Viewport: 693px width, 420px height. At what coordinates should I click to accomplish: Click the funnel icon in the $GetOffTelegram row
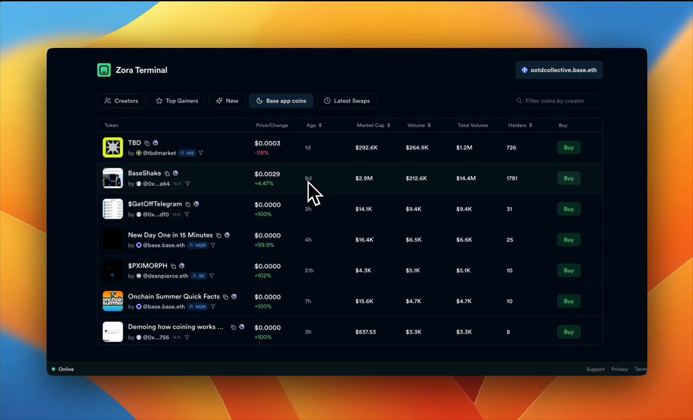click(188, 214)
